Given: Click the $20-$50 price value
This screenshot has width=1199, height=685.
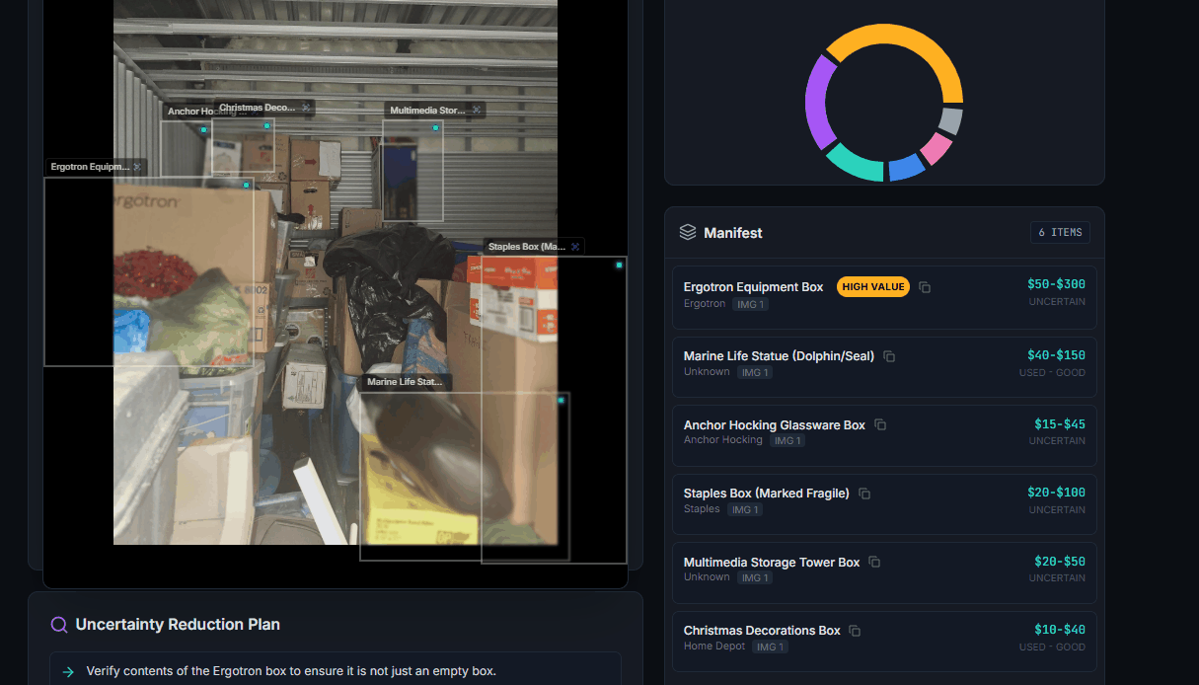Looking at the screenshot, I should point(1060,561).
